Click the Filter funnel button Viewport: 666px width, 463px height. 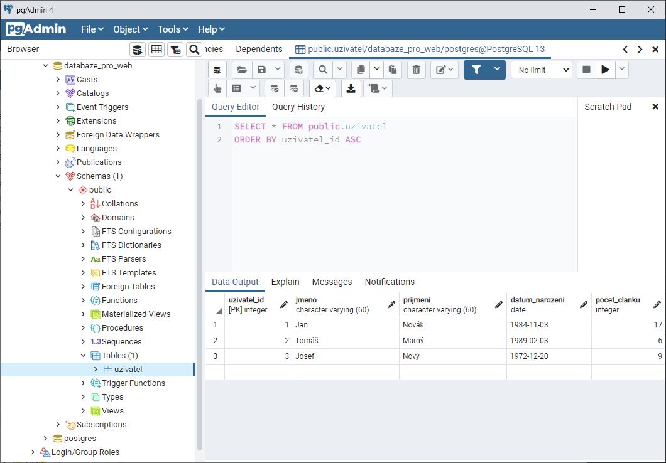476,70
